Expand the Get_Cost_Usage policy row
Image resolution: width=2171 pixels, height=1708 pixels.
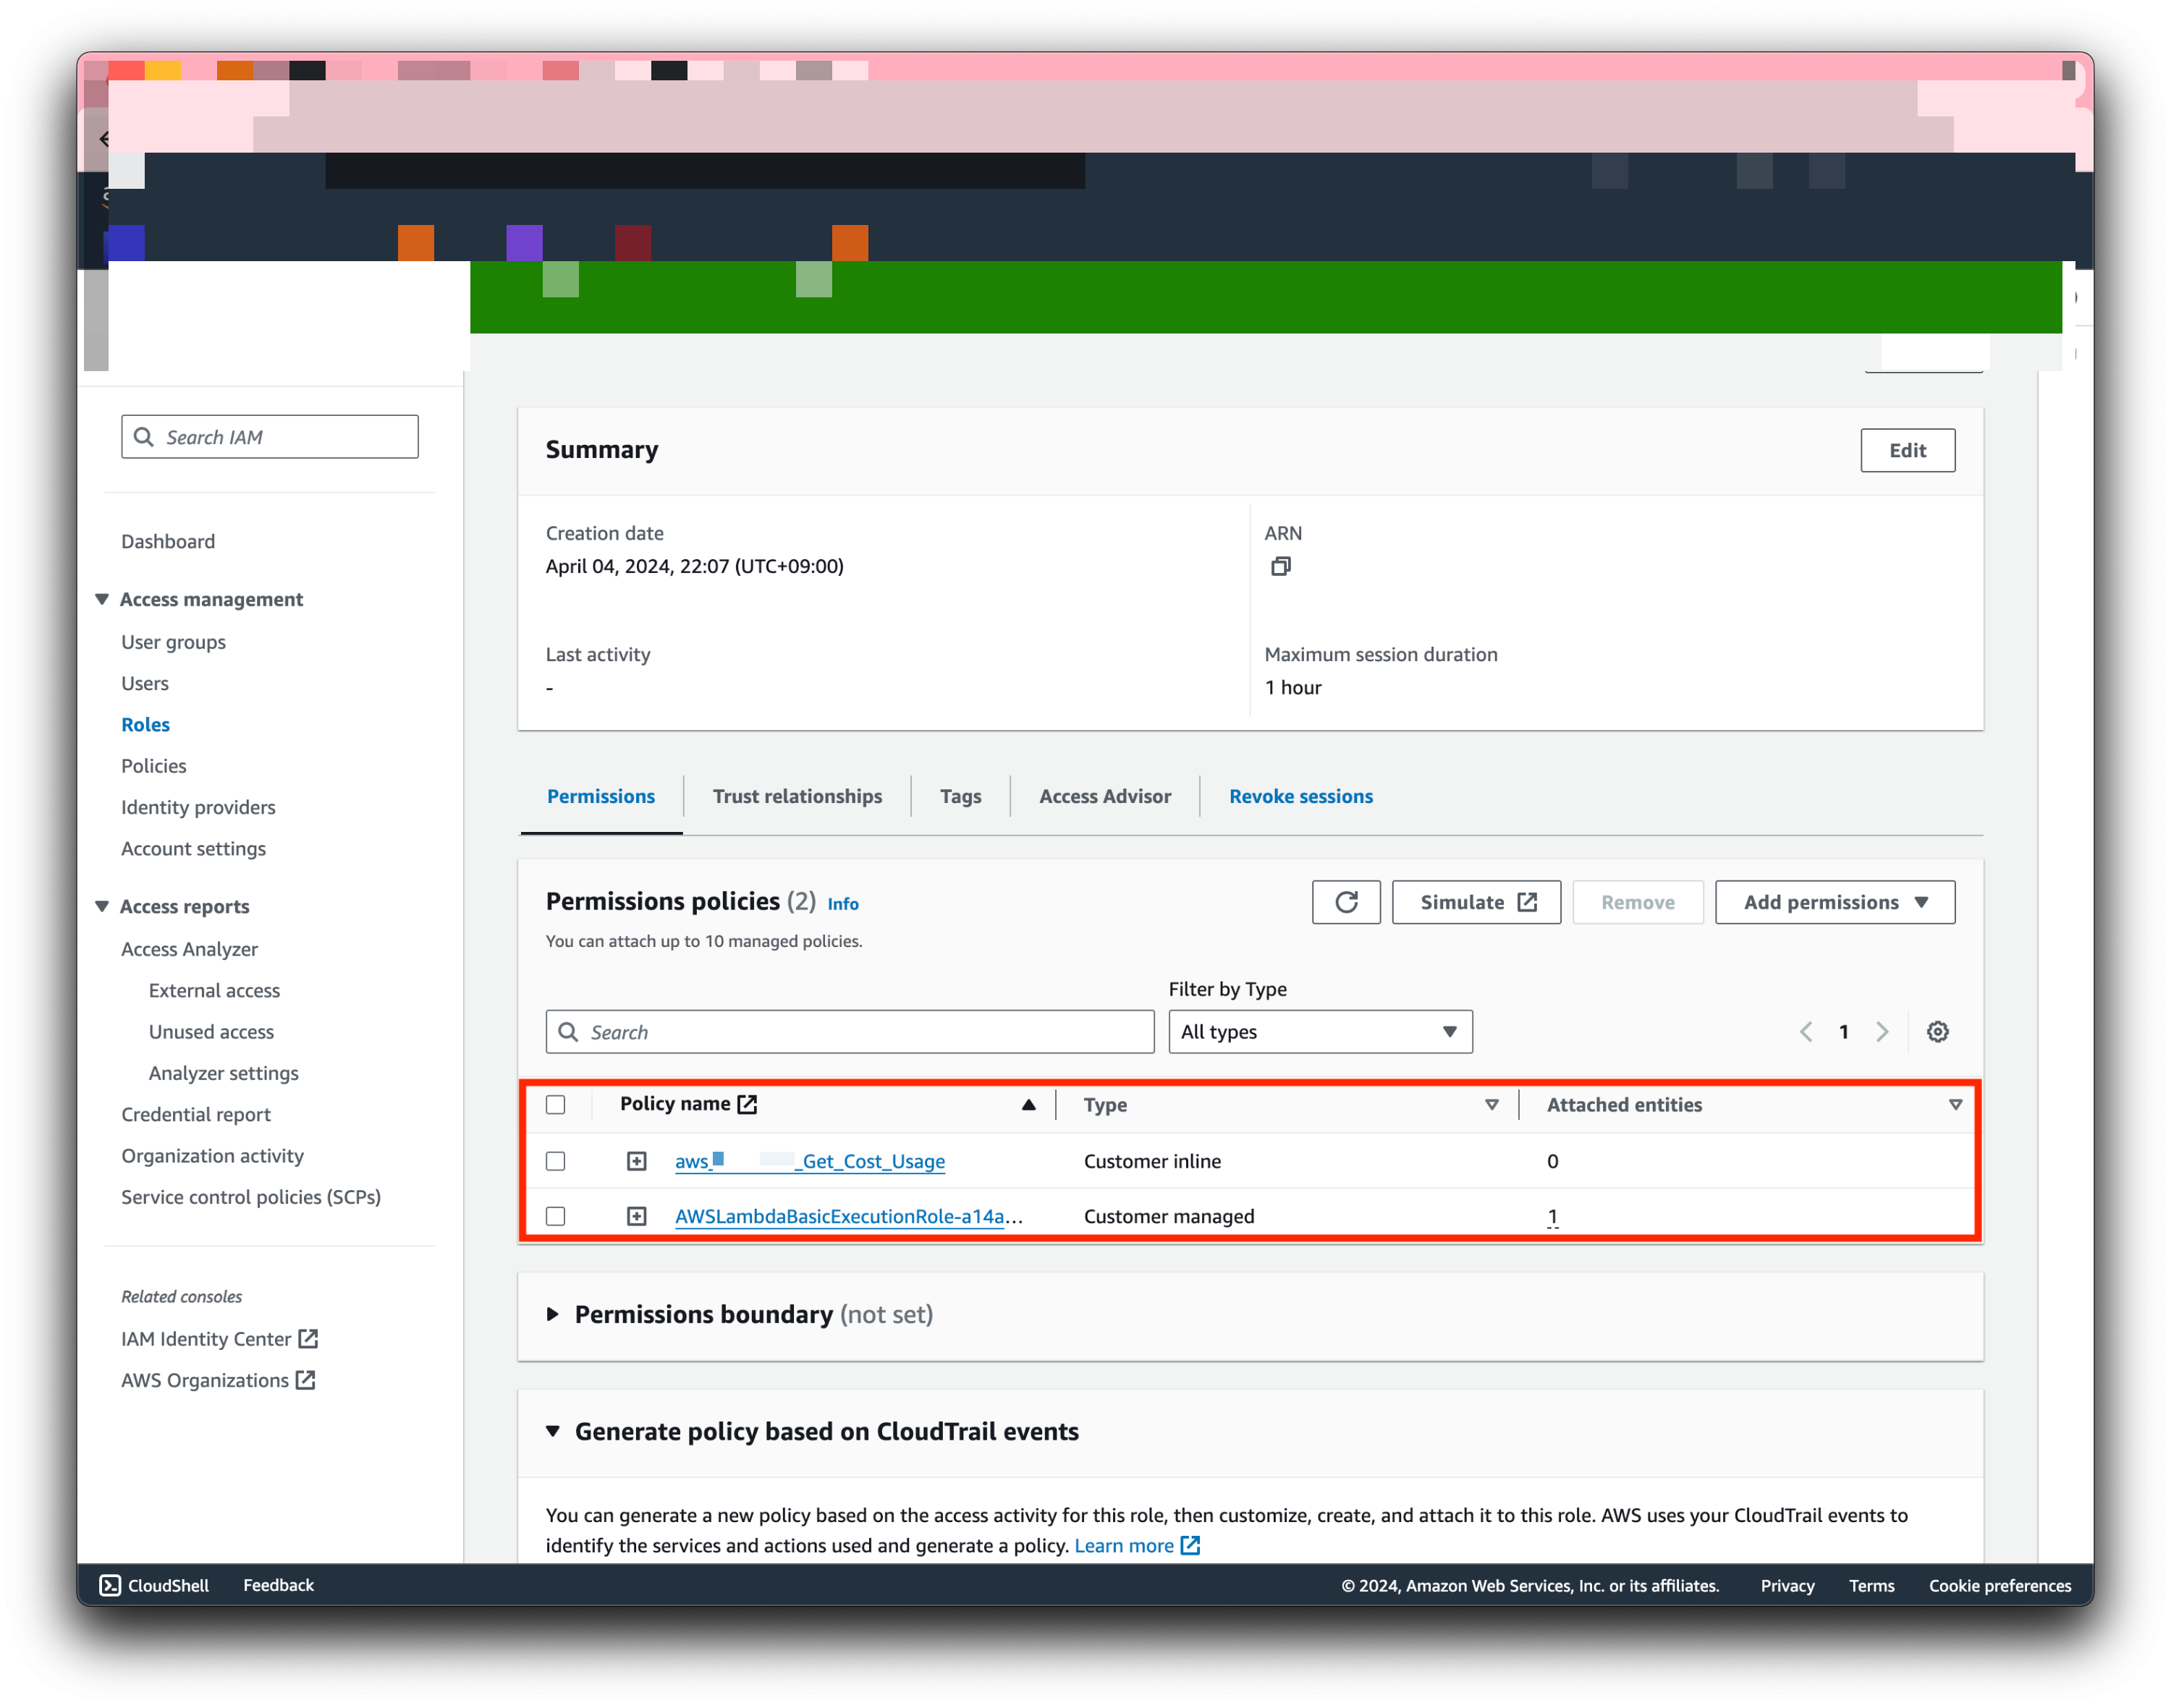(636, 1160)
